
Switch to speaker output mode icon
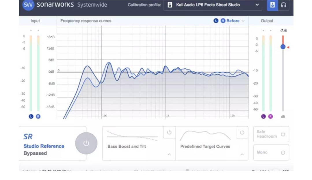coord(272,5)
